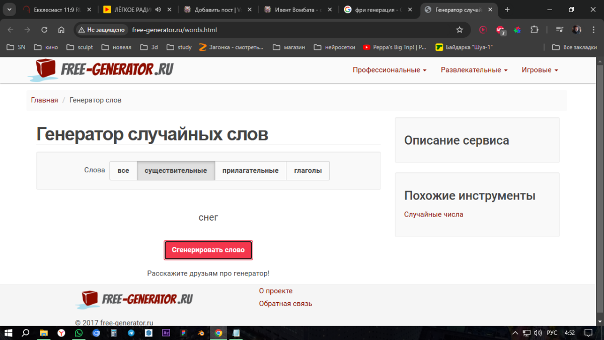Open Chrome's three-dot menu
This screenshot has width=604, height=340.
click(592, 30)
